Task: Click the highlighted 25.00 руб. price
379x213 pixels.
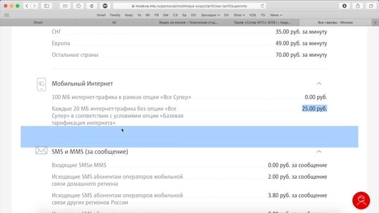Action: pyautogui.click(x=314, y=109)
